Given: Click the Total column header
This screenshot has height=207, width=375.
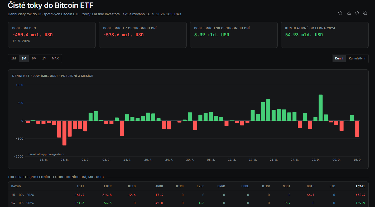Looking at the screenshot, I should pyautogui.click(x=360, y=186).
